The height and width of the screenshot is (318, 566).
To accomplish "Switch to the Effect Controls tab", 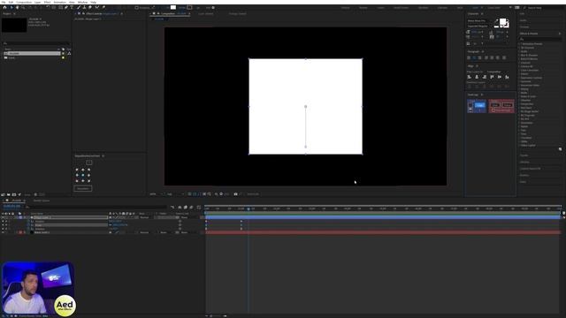I will [x=103, y=14].
